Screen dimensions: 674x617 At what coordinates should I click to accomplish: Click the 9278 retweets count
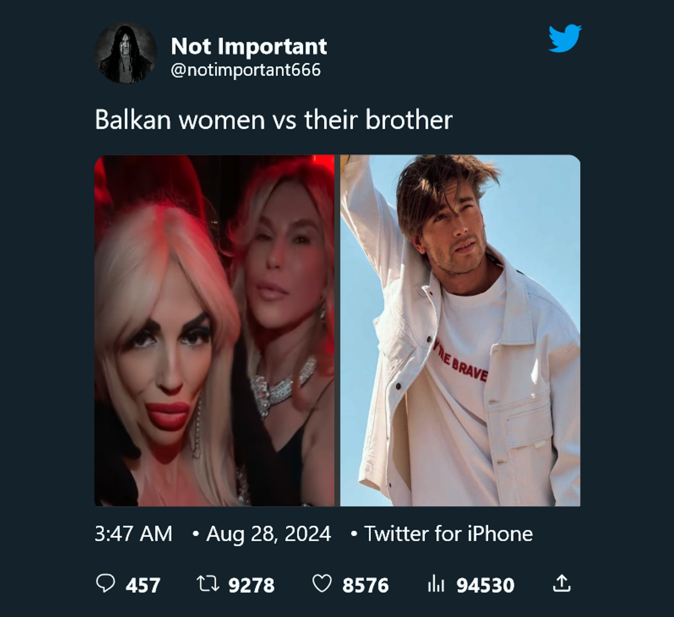[252, 585]
